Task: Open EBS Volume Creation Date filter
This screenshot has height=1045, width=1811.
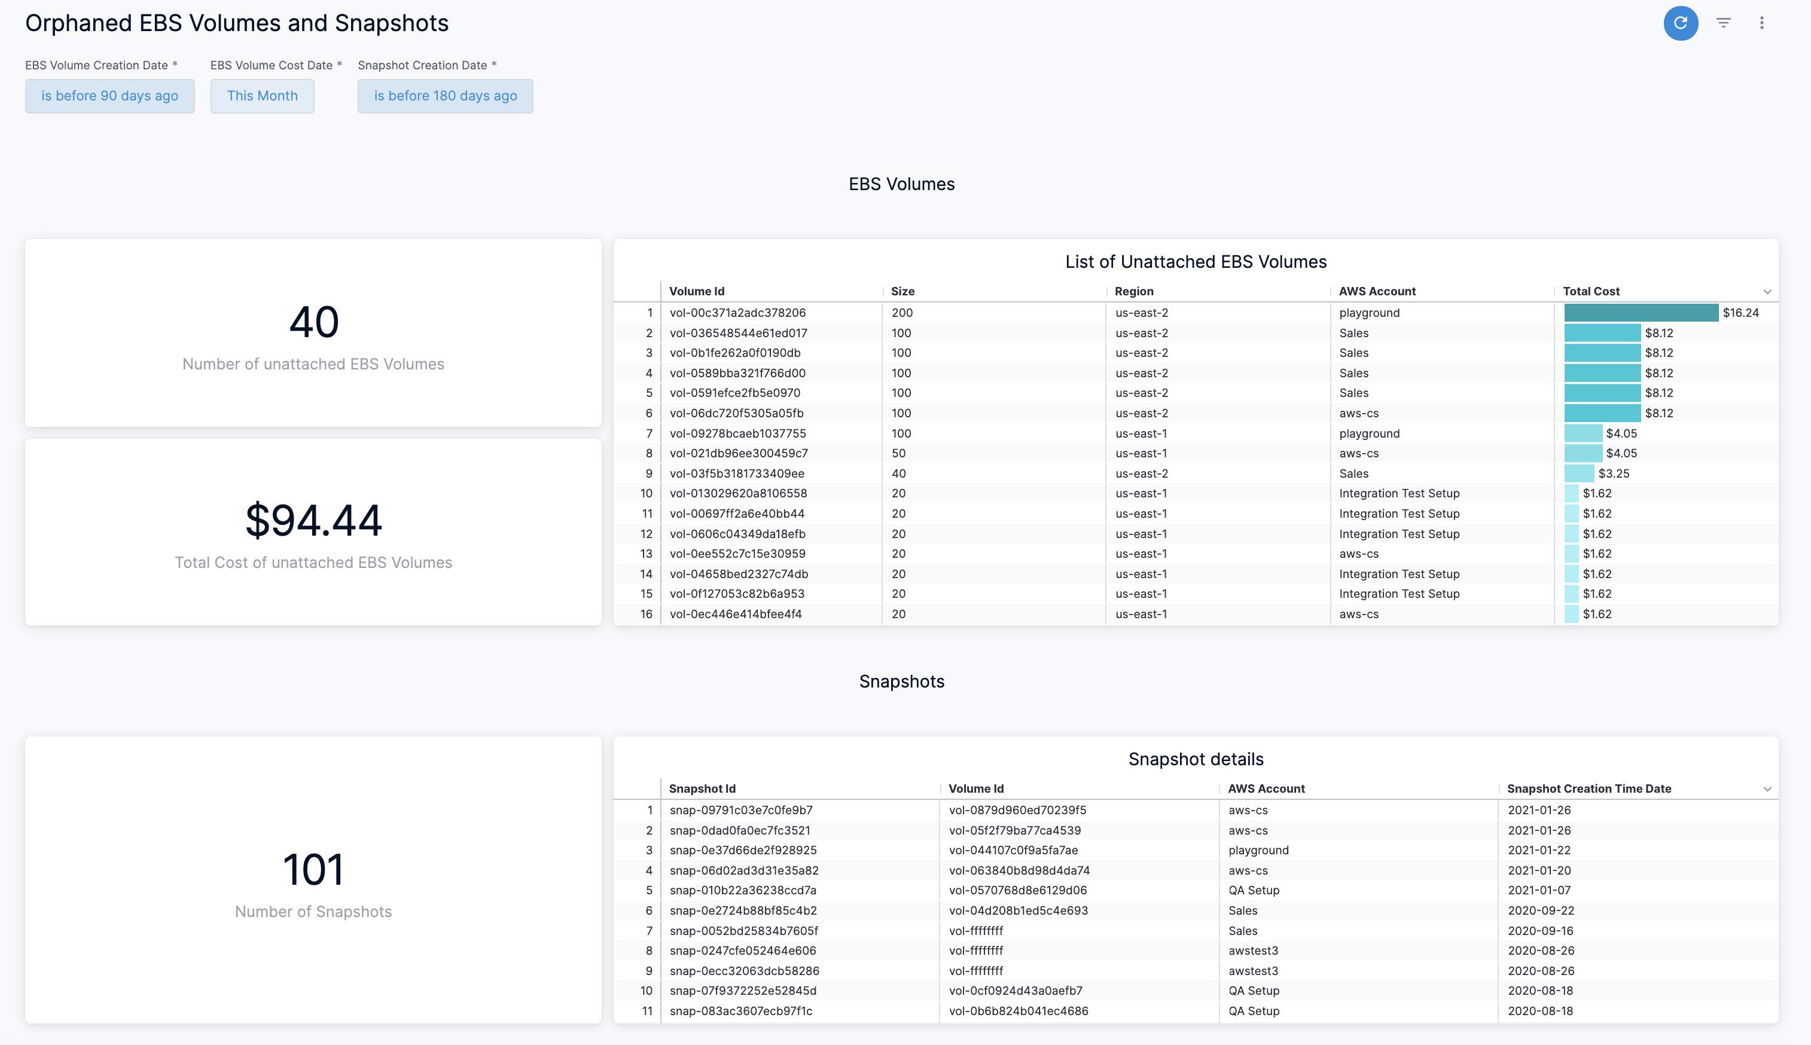Action: (x=110, y=96)
